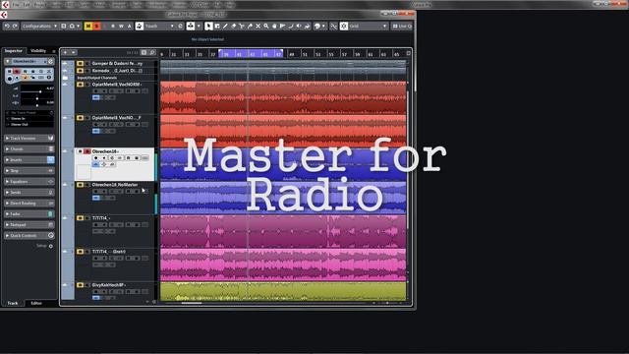This screenshot has height=354, width=629.
Task: Click the Constrain Delay Compensation icon
Action: [72, 27]
